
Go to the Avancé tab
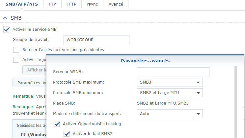(116, 4)
